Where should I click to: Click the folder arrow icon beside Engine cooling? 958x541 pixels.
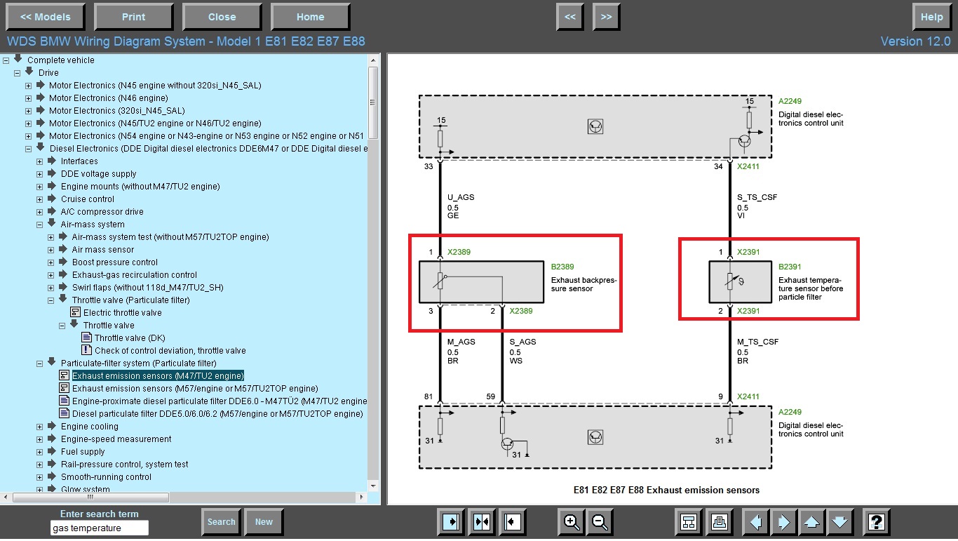pyautogui.click(x=52, y=425)
